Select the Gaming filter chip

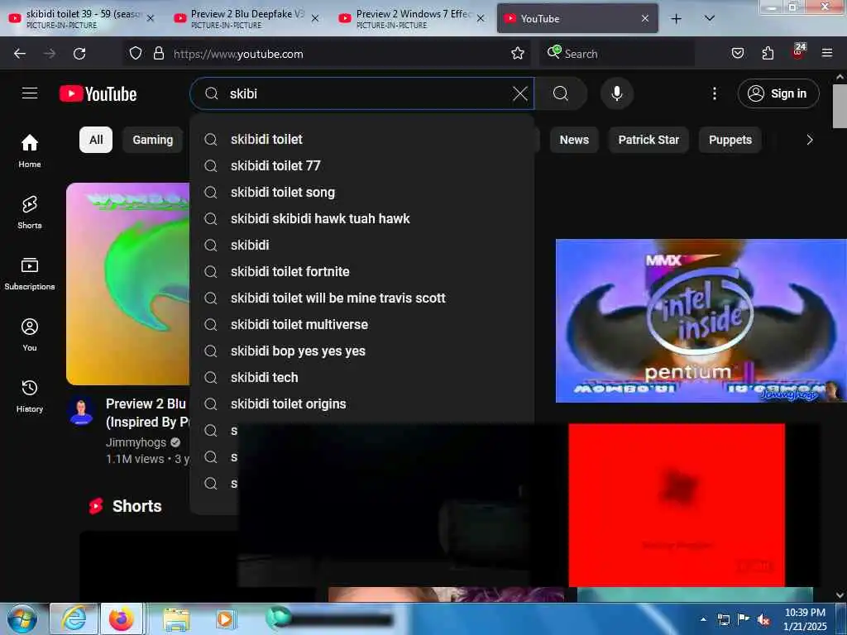pyautogui.click(x=153, y=140)
